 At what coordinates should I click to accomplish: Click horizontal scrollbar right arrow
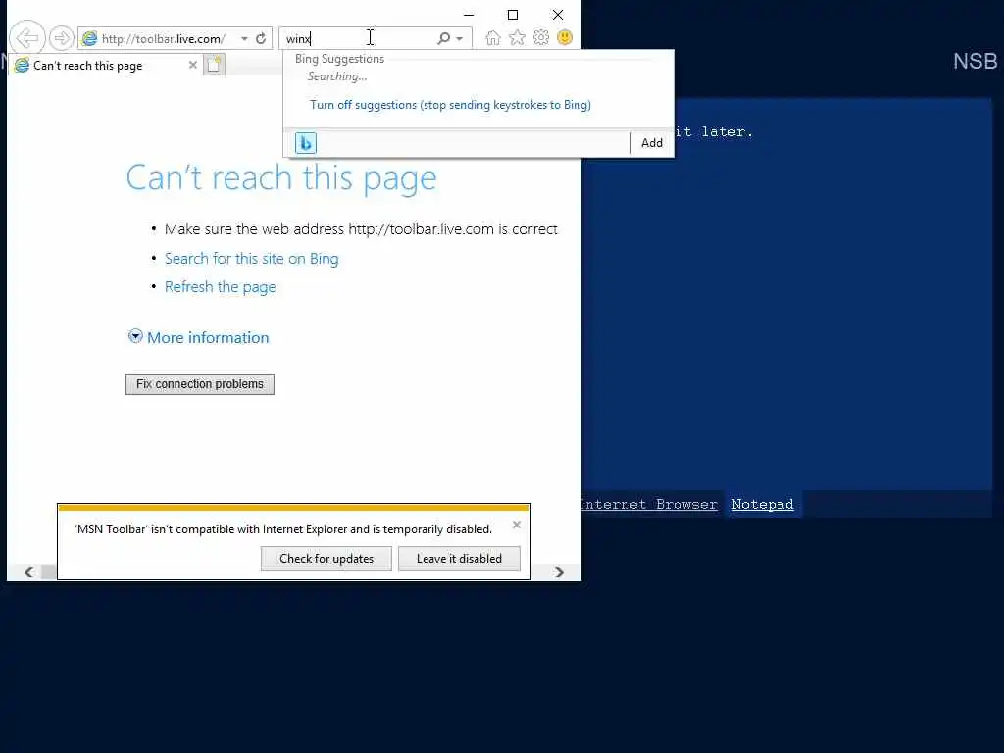coord(559,572)
